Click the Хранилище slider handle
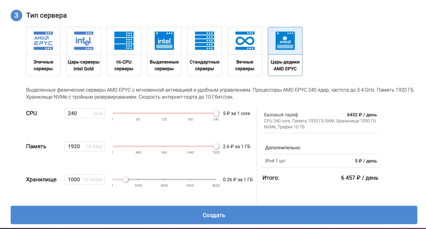Viewport: 426px width, 229px height. coord(125,179)
